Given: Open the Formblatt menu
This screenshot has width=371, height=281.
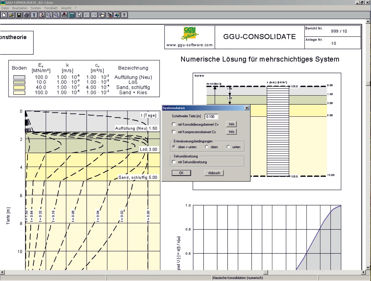Looking at the screenshot, I should [51, 8].
